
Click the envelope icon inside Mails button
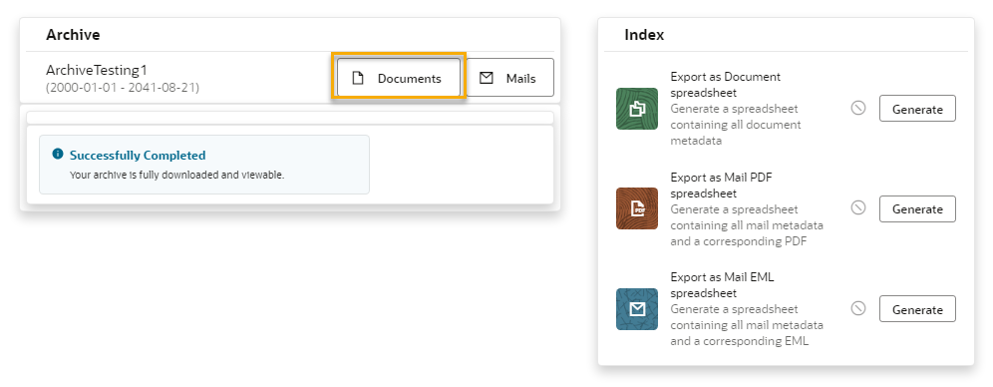click(487, 79)
